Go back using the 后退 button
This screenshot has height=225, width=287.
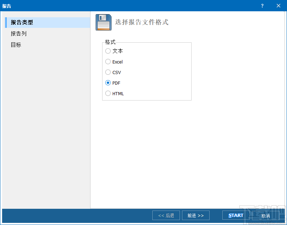[166, 215]
